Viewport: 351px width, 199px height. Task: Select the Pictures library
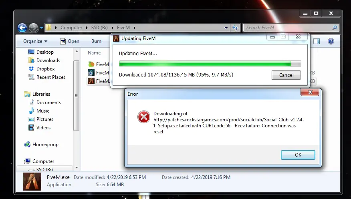[45, 119]
